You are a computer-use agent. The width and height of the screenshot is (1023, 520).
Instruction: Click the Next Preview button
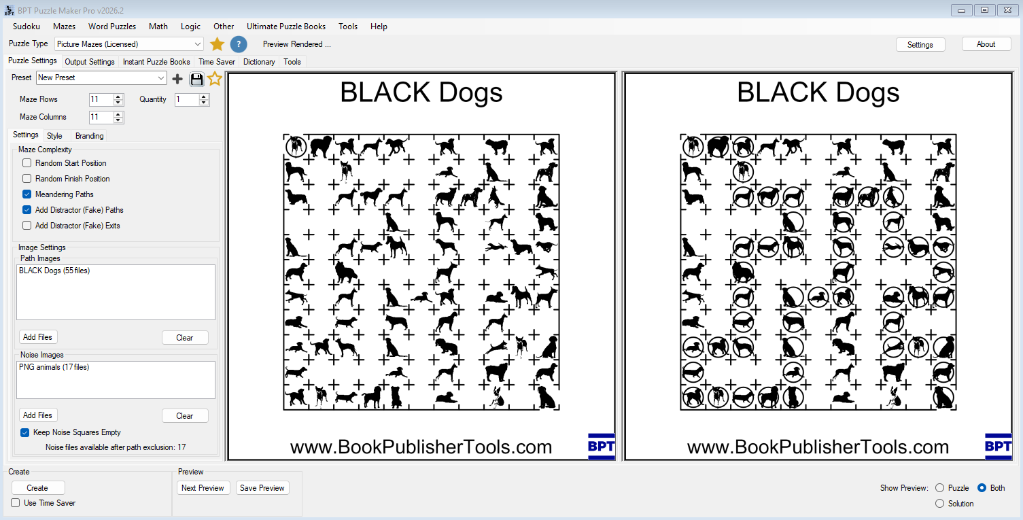click(x=203, y=488)
